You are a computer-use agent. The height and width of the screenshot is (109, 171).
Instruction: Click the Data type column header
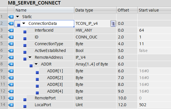point(95,10)
